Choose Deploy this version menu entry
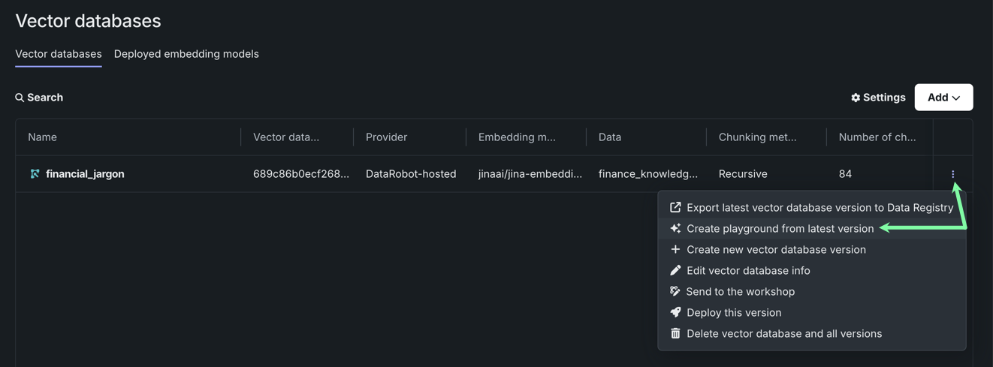Viewport: 993px width, 367px height. click(x=733, y=312)
